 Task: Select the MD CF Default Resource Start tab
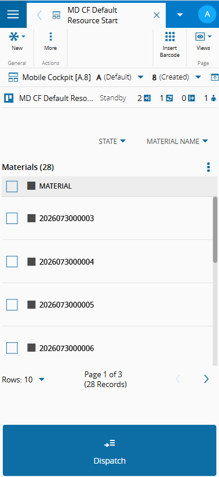93,15
